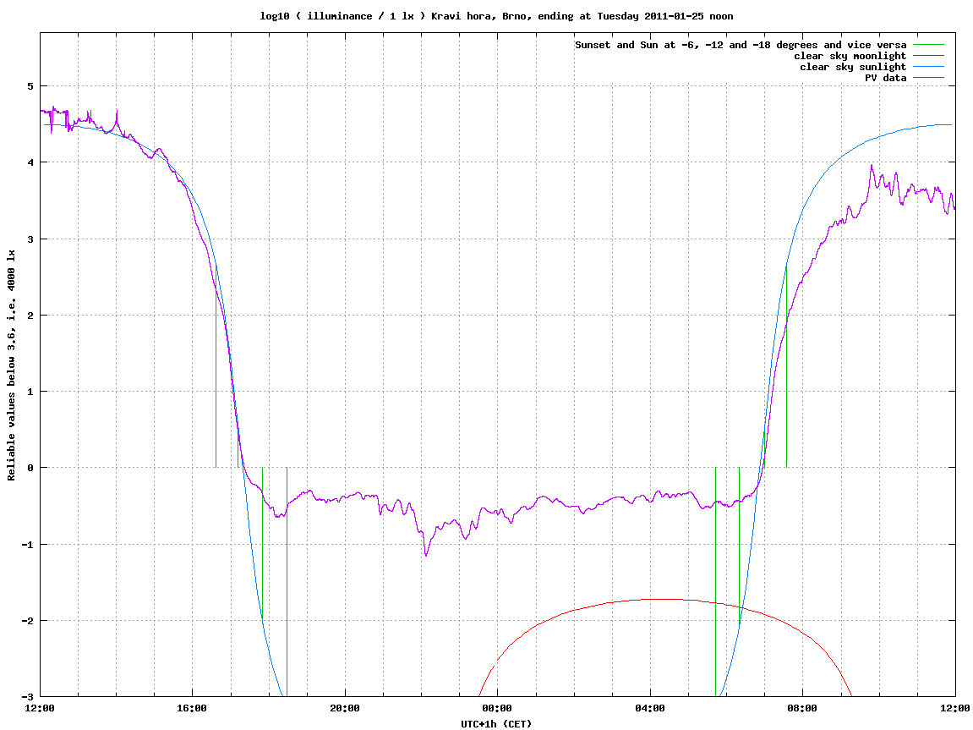Click the 20:00 x-axis label
This screenshot has height=730, width=973.
[x=345, y=708]
